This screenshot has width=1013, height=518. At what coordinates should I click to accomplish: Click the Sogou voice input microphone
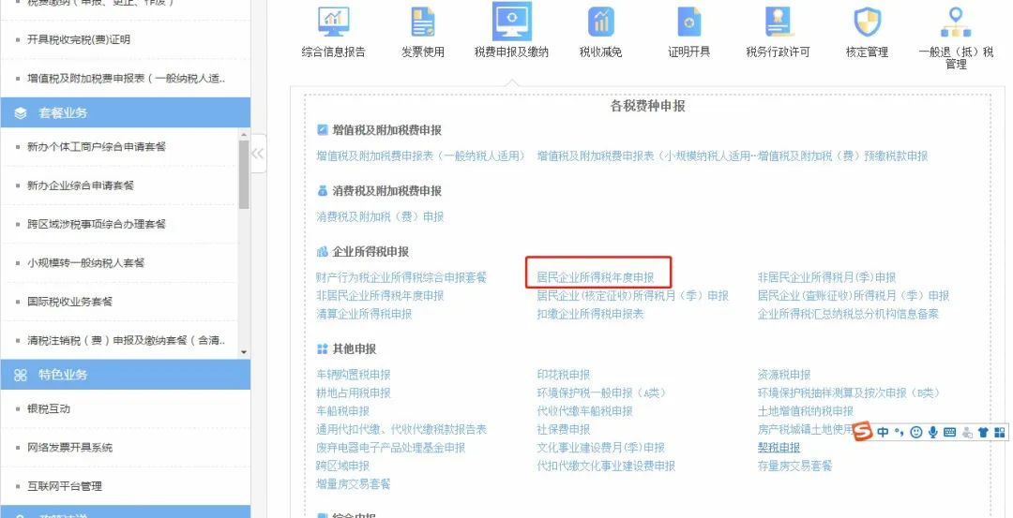click(x=933, y=432)
